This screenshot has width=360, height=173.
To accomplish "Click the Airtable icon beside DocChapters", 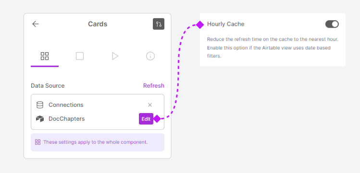I will [40, 119].
